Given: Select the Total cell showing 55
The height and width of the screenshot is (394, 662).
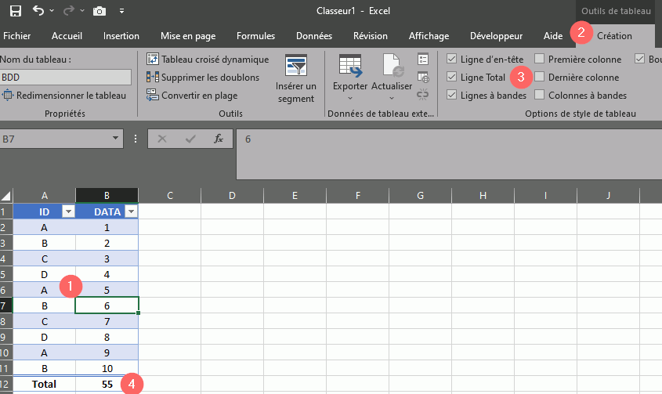Looking at the screenshot, I should click(x=107, y=385).
